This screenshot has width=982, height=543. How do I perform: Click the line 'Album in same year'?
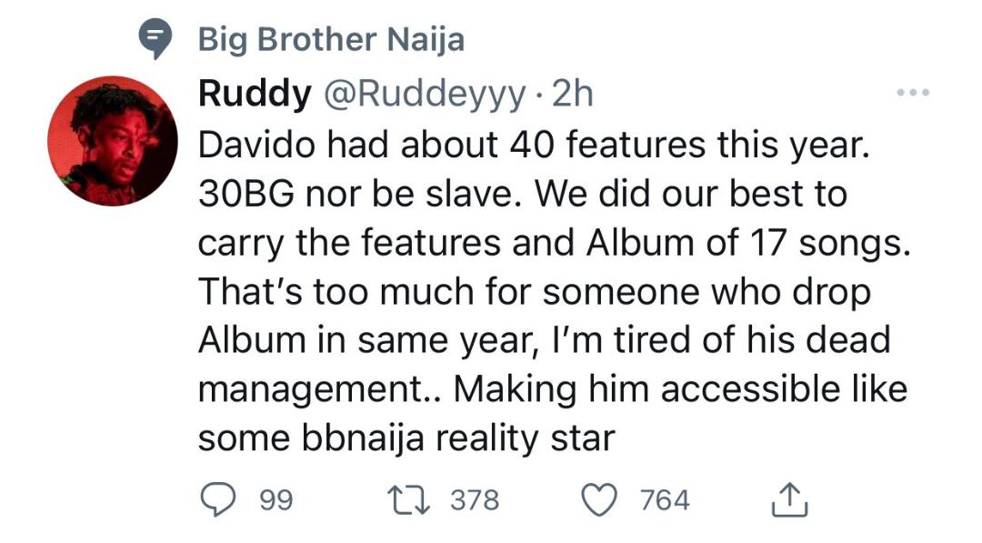(x=545, y=341)
